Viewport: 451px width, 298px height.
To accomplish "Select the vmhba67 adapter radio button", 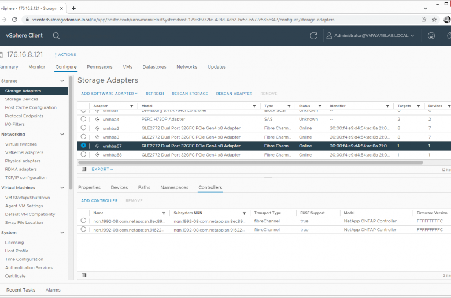I will [83, 146].
